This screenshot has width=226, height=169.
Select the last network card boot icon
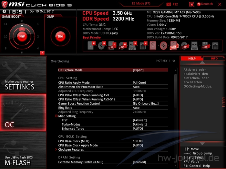click(x=215, y=46)
